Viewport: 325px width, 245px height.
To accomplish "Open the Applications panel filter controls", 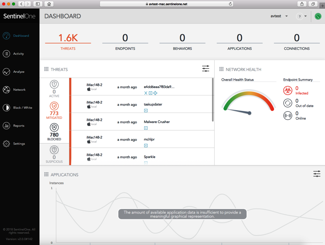I will (317, 174).
